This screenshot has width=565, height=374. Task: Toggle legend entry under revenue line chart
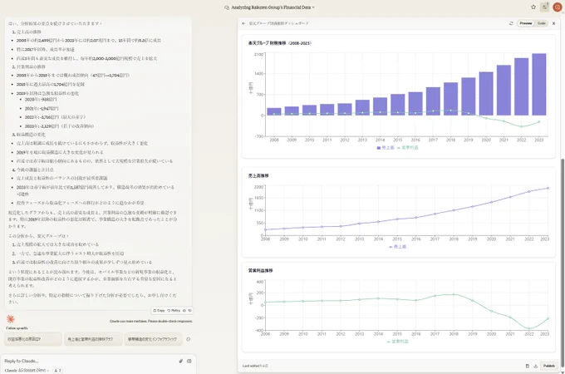[x=398, y=247]
